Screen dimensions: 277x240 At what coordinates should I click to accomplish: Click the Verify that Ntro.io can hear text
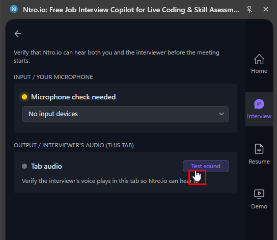click(117, 57)
